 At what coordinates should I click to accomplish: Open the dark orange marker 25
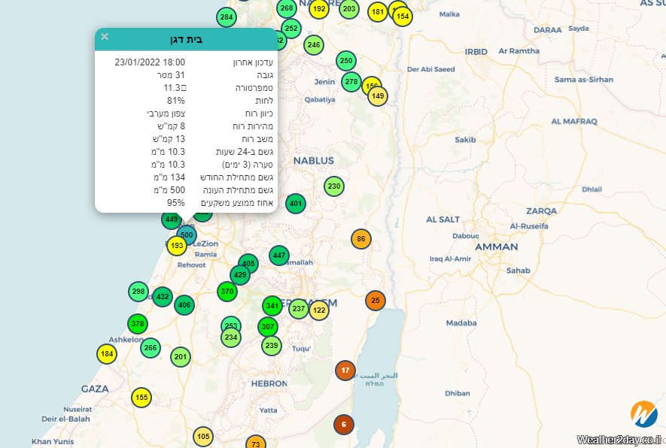click(x=376, y=301)
